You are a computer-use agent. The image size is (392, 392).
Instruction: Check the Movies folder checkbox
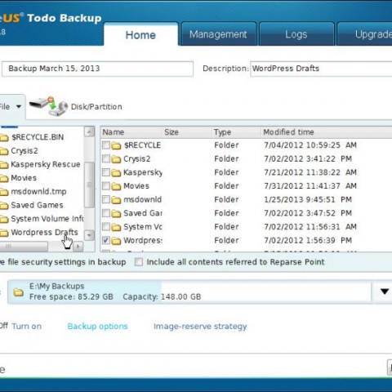pyautogui.click(x=106, y=186)
